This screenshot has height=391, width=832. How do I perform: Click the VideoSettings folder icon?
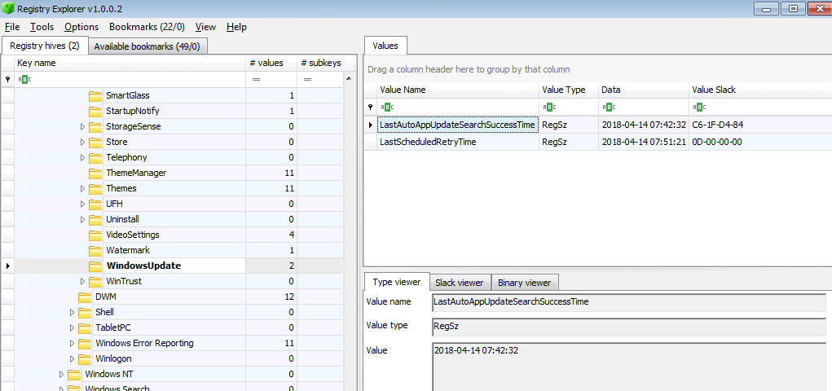[95, 235]
